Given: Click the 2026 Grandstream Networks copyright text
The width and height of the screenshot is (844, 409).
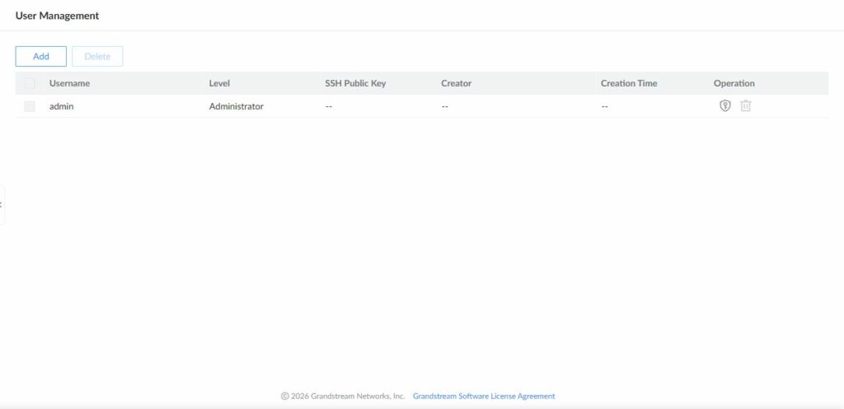Looking at the screenshot, I should pyautogui.click(x=342, y=396).
